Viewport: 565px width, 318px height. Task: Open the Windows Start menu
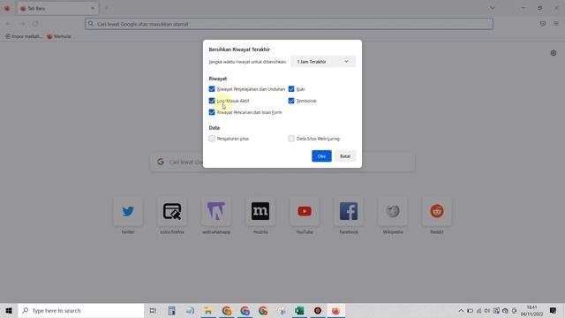click(9, 310)
